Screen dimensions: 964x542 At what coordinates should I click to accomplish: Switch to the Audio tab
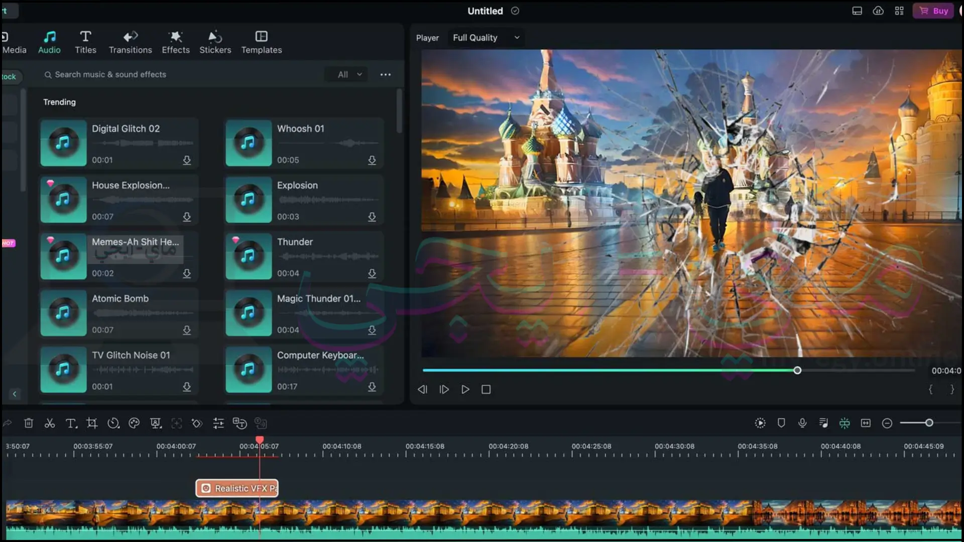click(49, 43)
